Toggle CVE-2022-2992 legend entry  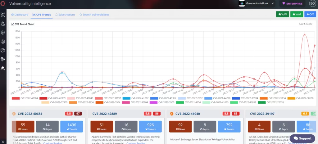pos(190,98)
